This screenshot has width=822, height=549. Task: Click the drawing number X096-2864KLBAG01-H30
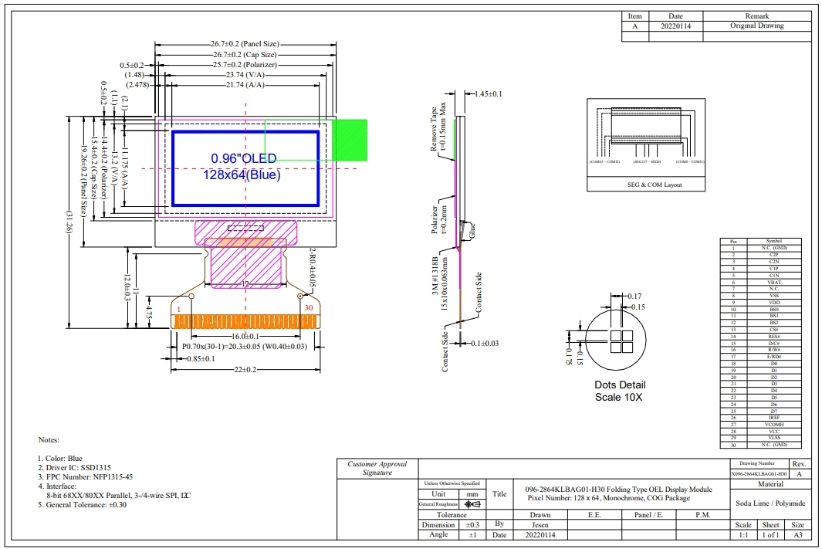point(759,473)
